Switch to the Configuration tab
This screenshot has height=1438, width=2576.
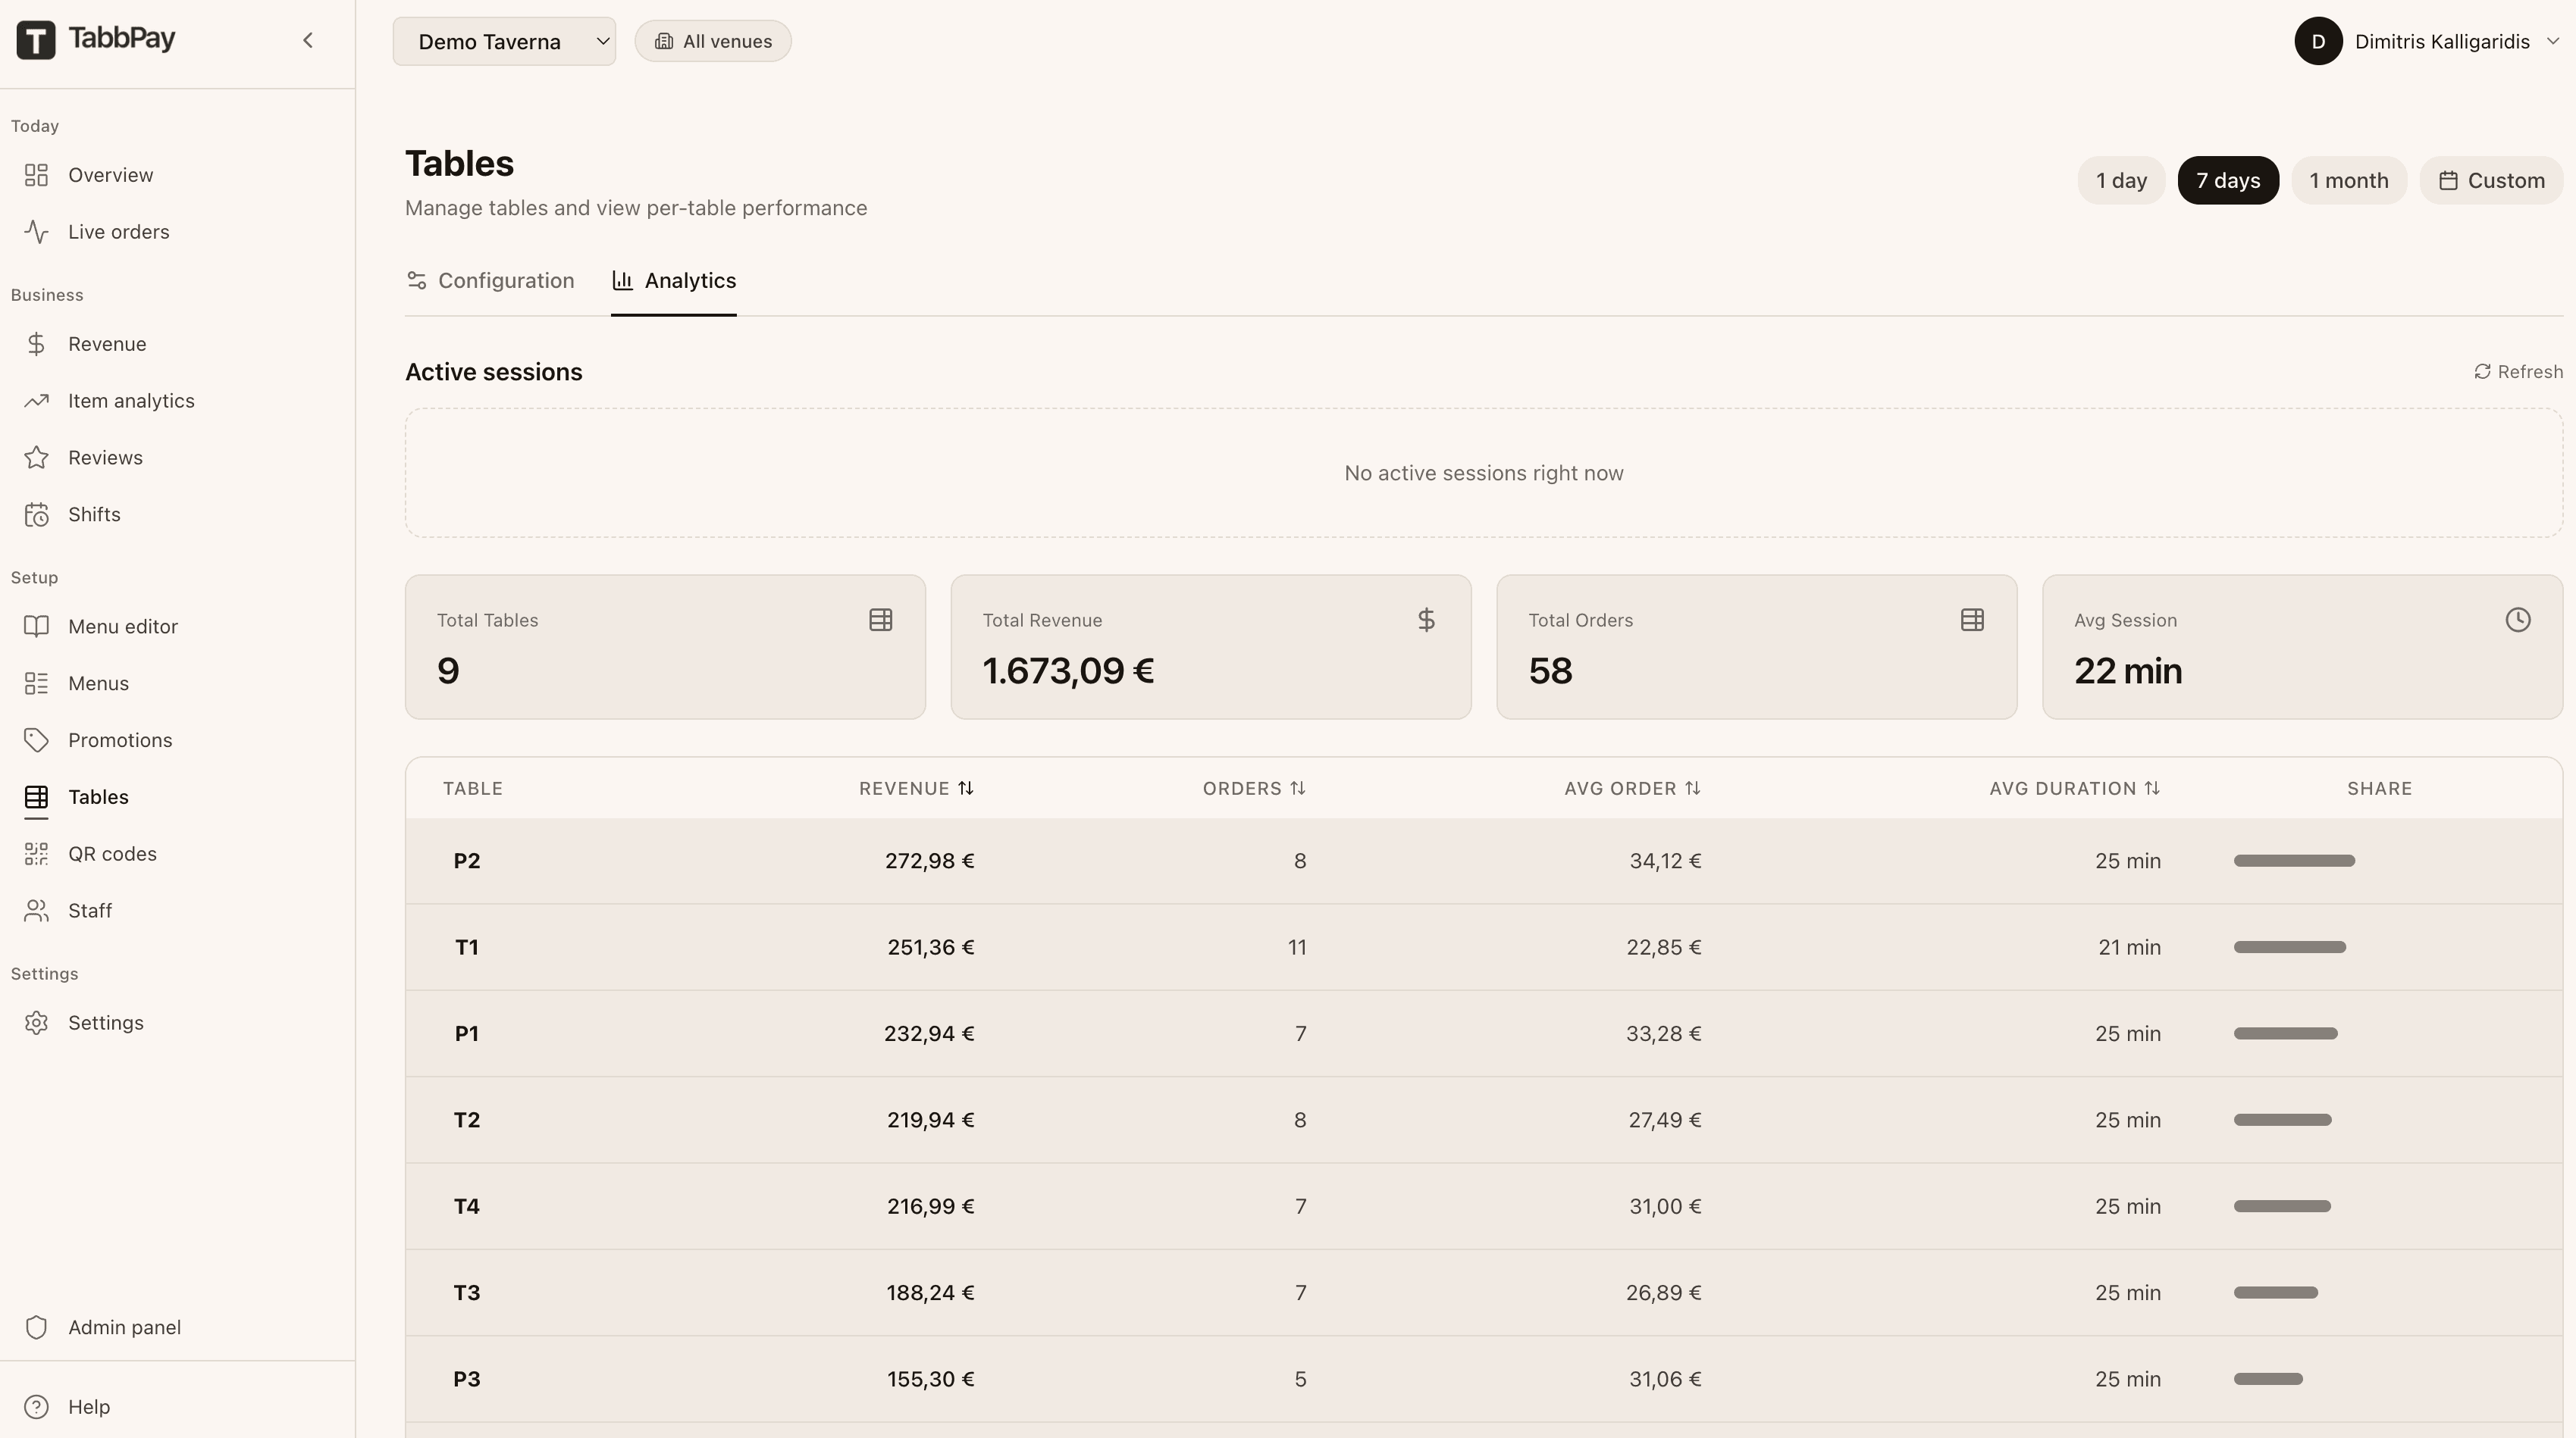[x=490, y=281]
